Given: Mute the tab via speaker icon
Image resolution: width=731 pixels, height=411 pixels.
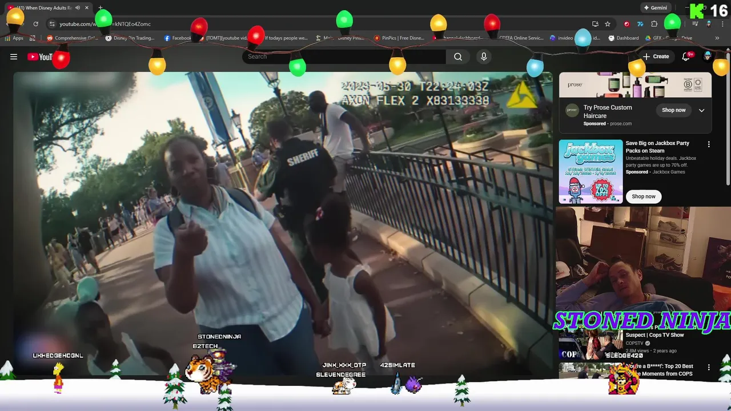Looking at the screenshot, I should [78, 8].
